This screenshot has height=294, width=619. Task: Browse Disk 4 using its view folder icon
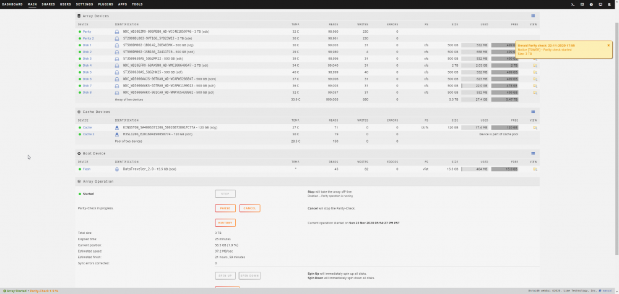[535, 65]
